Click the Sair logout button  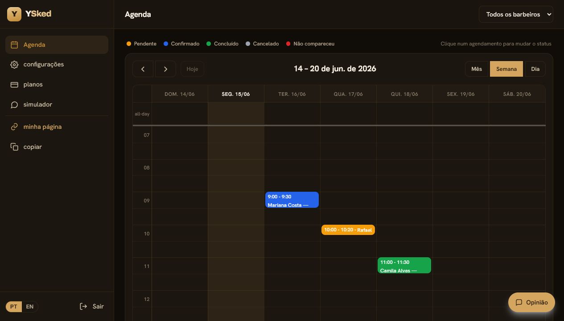coord(92,306)
